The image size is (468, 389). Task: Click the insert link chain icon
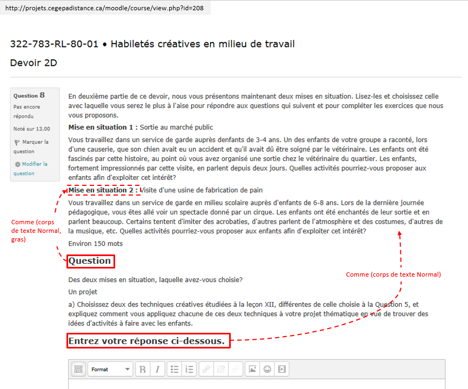[206, 370]
